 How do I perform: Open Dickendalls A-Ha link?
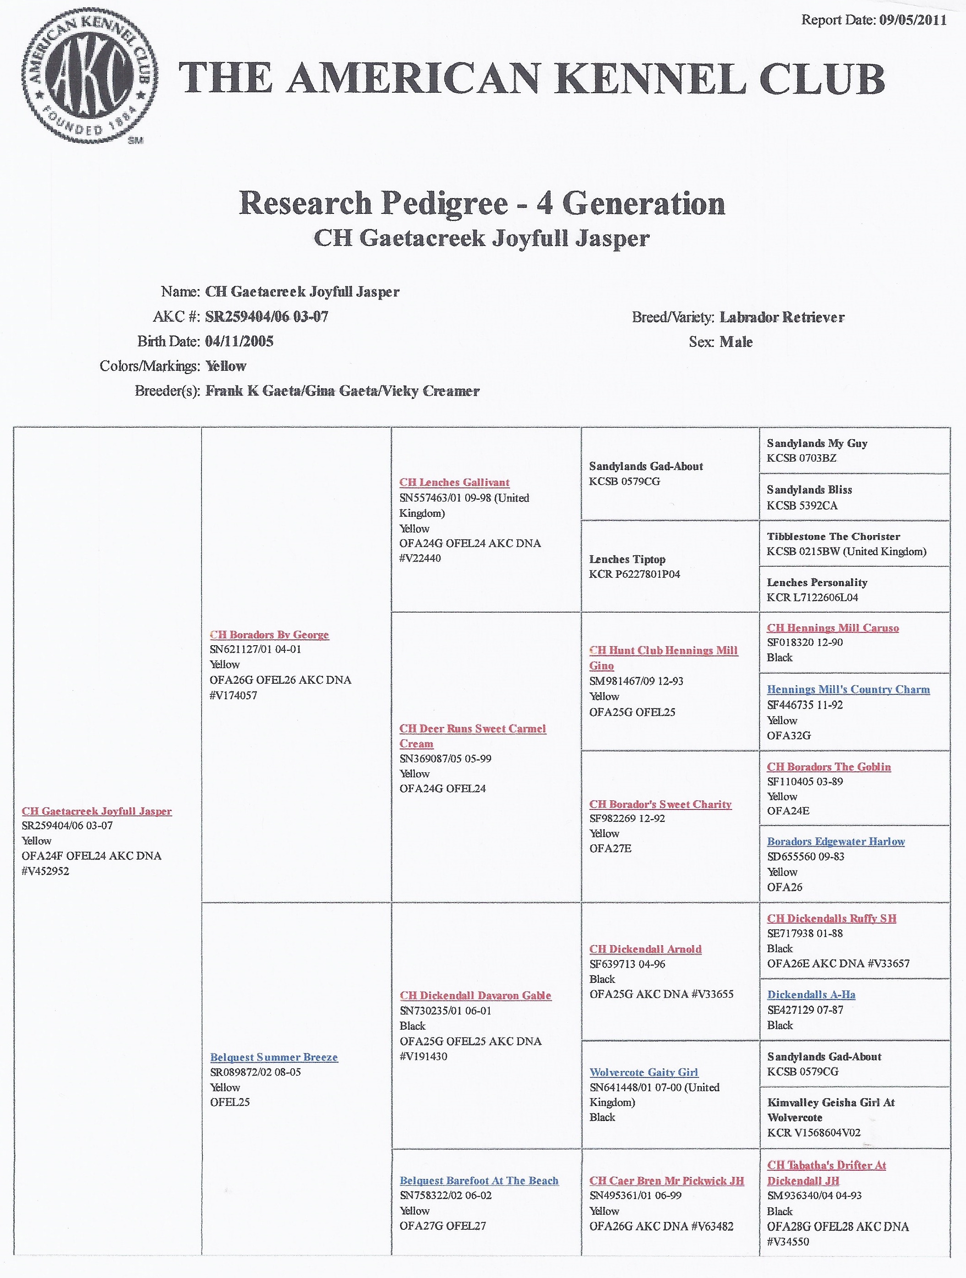pyautogui.click(x=811, y=994)
